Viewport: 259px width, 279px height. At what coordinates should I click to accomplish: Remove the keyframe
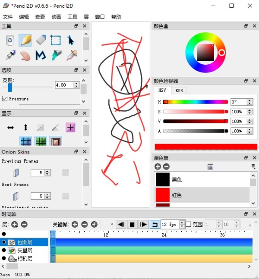[85, 224]
